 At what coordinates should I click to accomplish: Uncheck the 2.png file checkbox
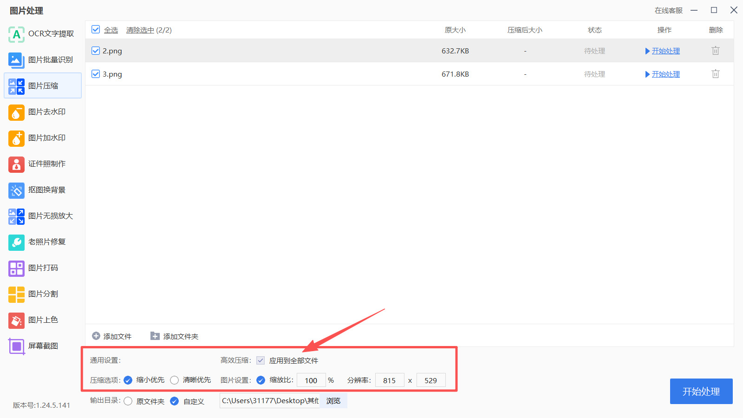pyautogui.click(x=96, y=51)
